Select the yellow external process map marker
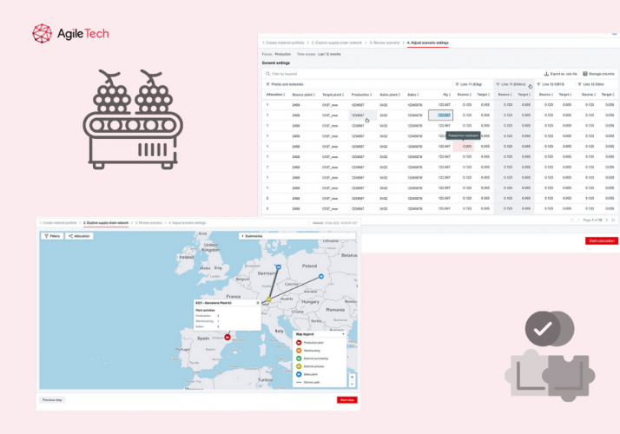Image resolution: width=620 pixels, height=434 pixels. click(268, 300)
